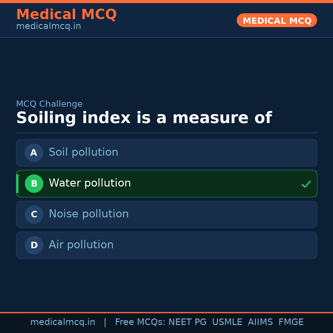This screenshot has width=333, height=333.
Task: Click the D option letter circle
Action: tap(34, 245)
